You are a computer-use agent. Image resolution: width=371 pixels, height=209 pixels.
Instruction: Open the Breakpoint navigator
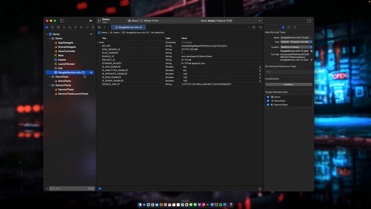87,27
